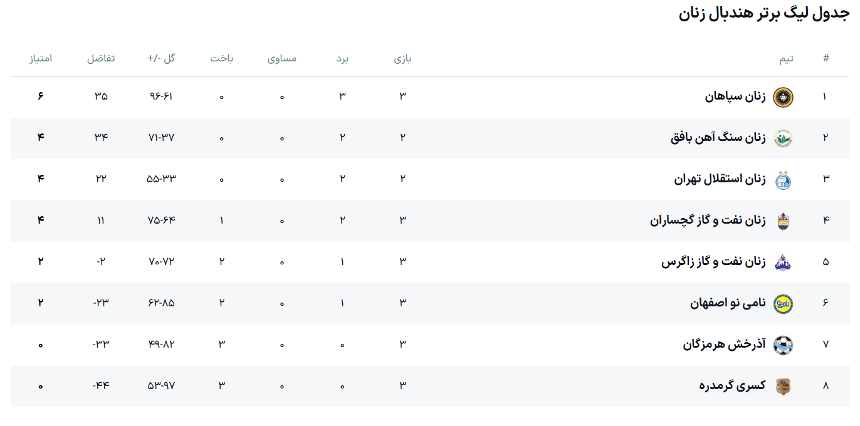The image size is (860, 426).
Task: Click the آذرخش هرمزگان team logo
Action: click(783, 345)
